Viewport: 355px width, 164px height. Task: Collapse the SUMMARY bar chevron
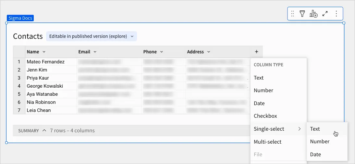(44, 130)
